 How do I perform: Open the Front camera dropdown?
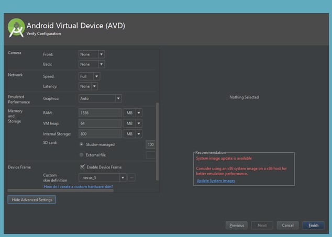(x=92, y=54)
